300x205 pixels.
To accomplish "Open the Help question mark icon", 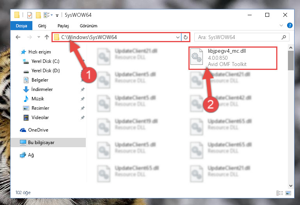I will [x=290, y=25].
